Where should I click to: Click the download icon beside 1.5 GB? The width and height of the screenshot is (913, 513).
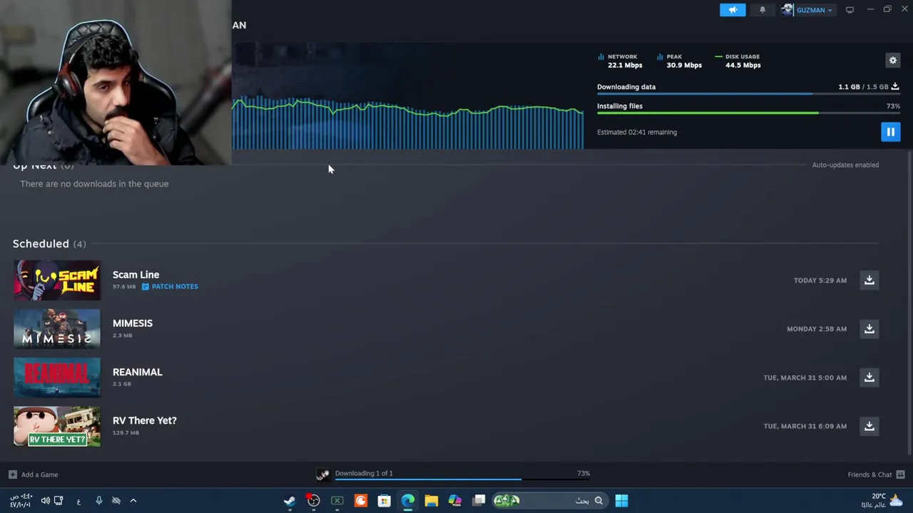point(895,87)
